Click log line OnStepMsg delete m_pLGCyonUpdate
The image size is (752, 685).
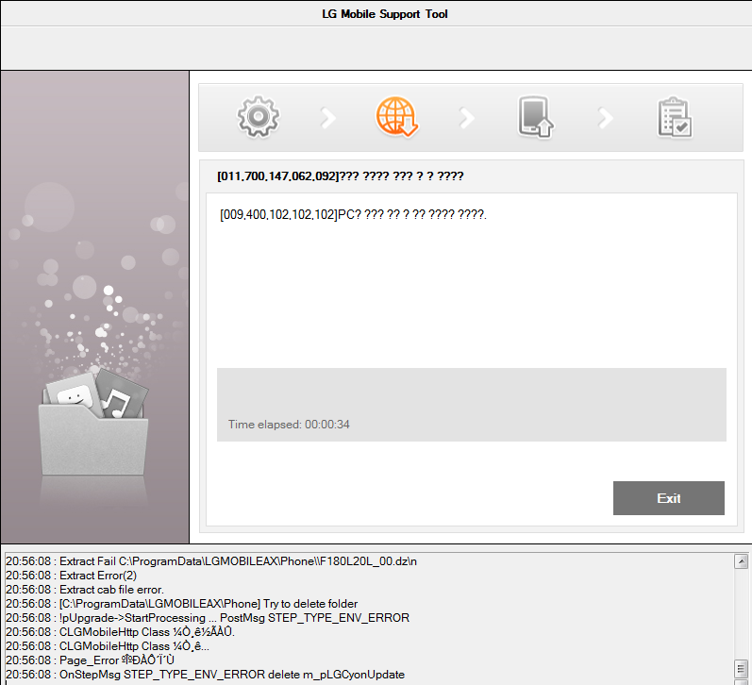click(205, 675)
